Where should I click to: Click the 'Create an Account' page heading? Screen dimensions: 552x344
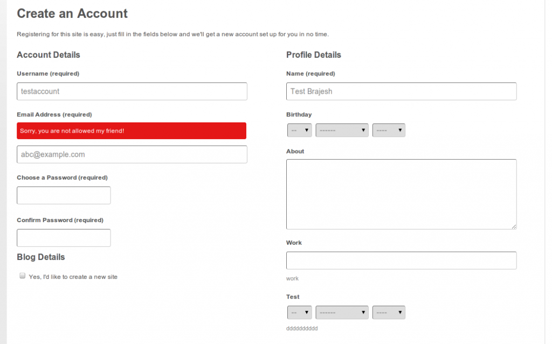coord(72,13)
